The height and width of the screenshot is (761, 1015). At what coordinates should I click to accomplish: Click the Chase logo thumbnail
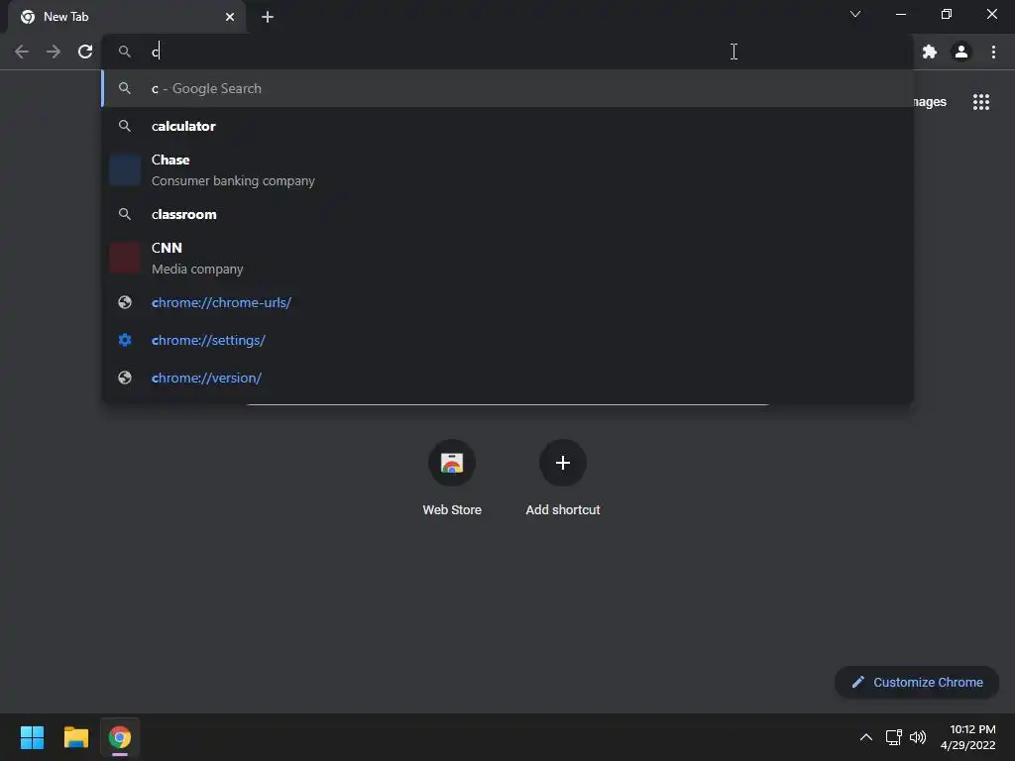pyautogui.click(x=125, y=170)
